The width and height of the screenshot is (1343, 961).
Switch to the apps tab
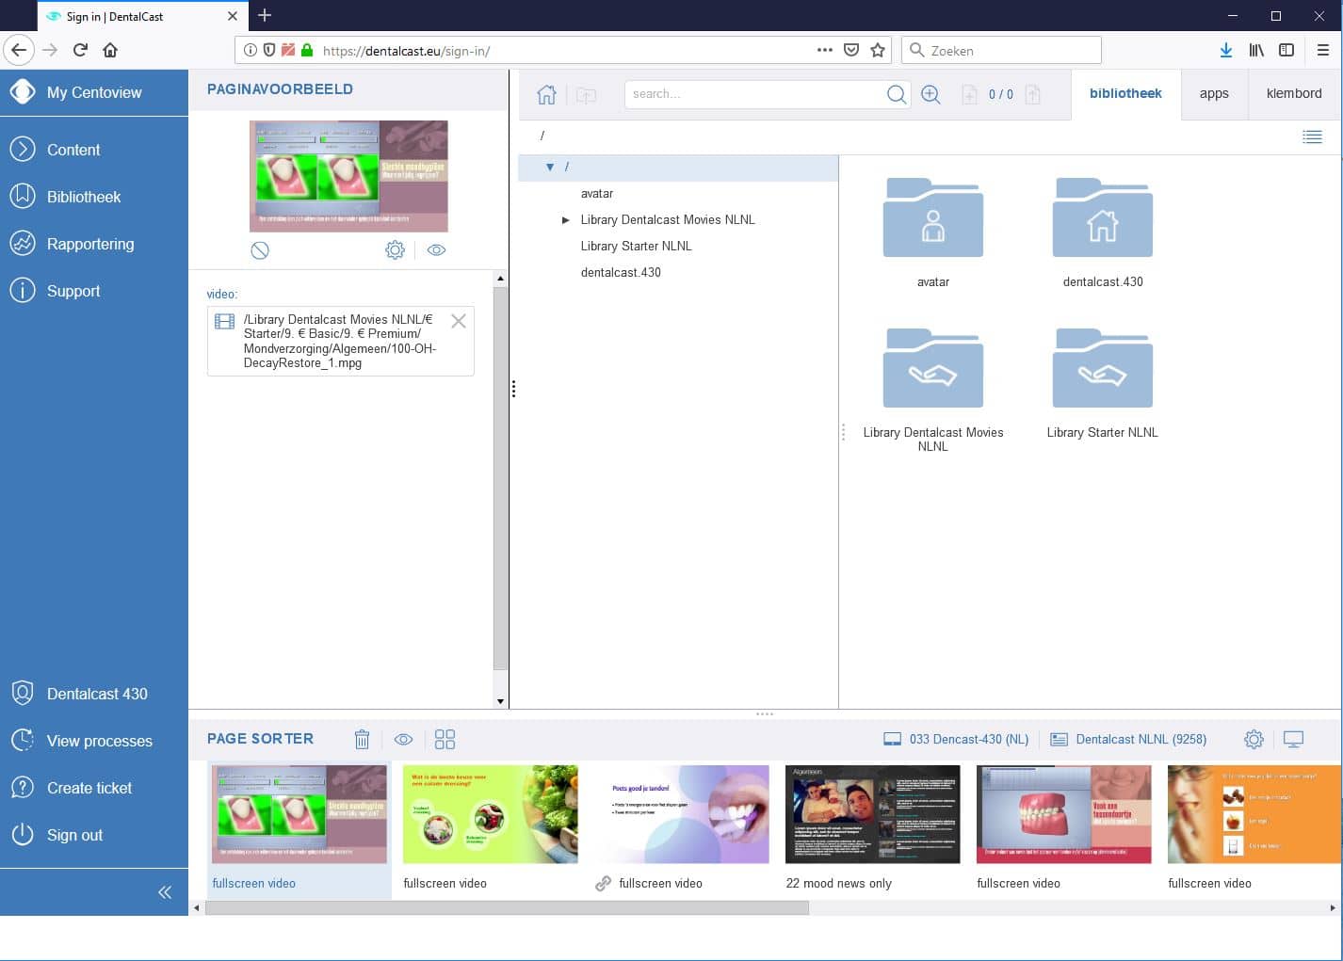coord(1214,94)
